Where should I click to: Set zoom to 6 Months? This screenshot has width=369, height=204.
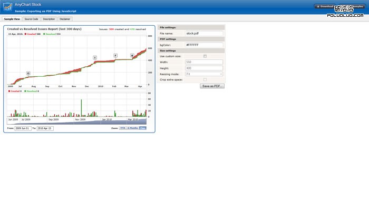(x=132, y=128)
